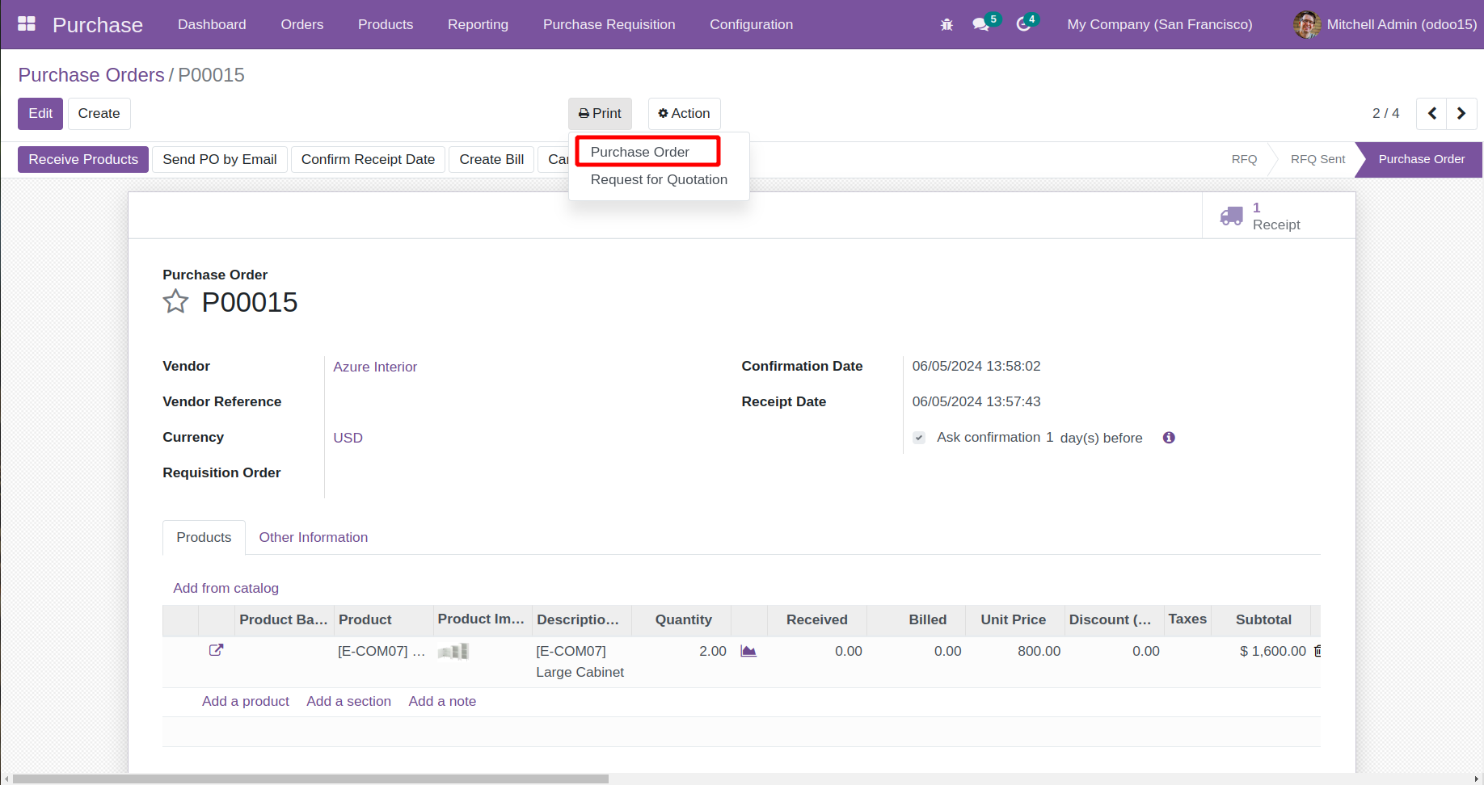The image size is (1484, 785).
Task: Click the RFQ Sent status stage
Action: [1317, 159]
